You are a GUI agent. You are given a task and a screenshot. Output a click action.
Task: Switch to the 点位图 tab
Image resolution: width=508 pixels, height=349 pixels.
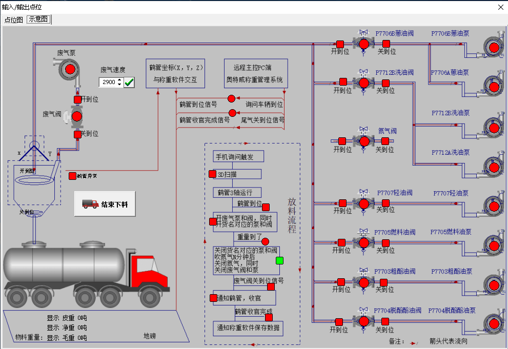pos(14,19)
